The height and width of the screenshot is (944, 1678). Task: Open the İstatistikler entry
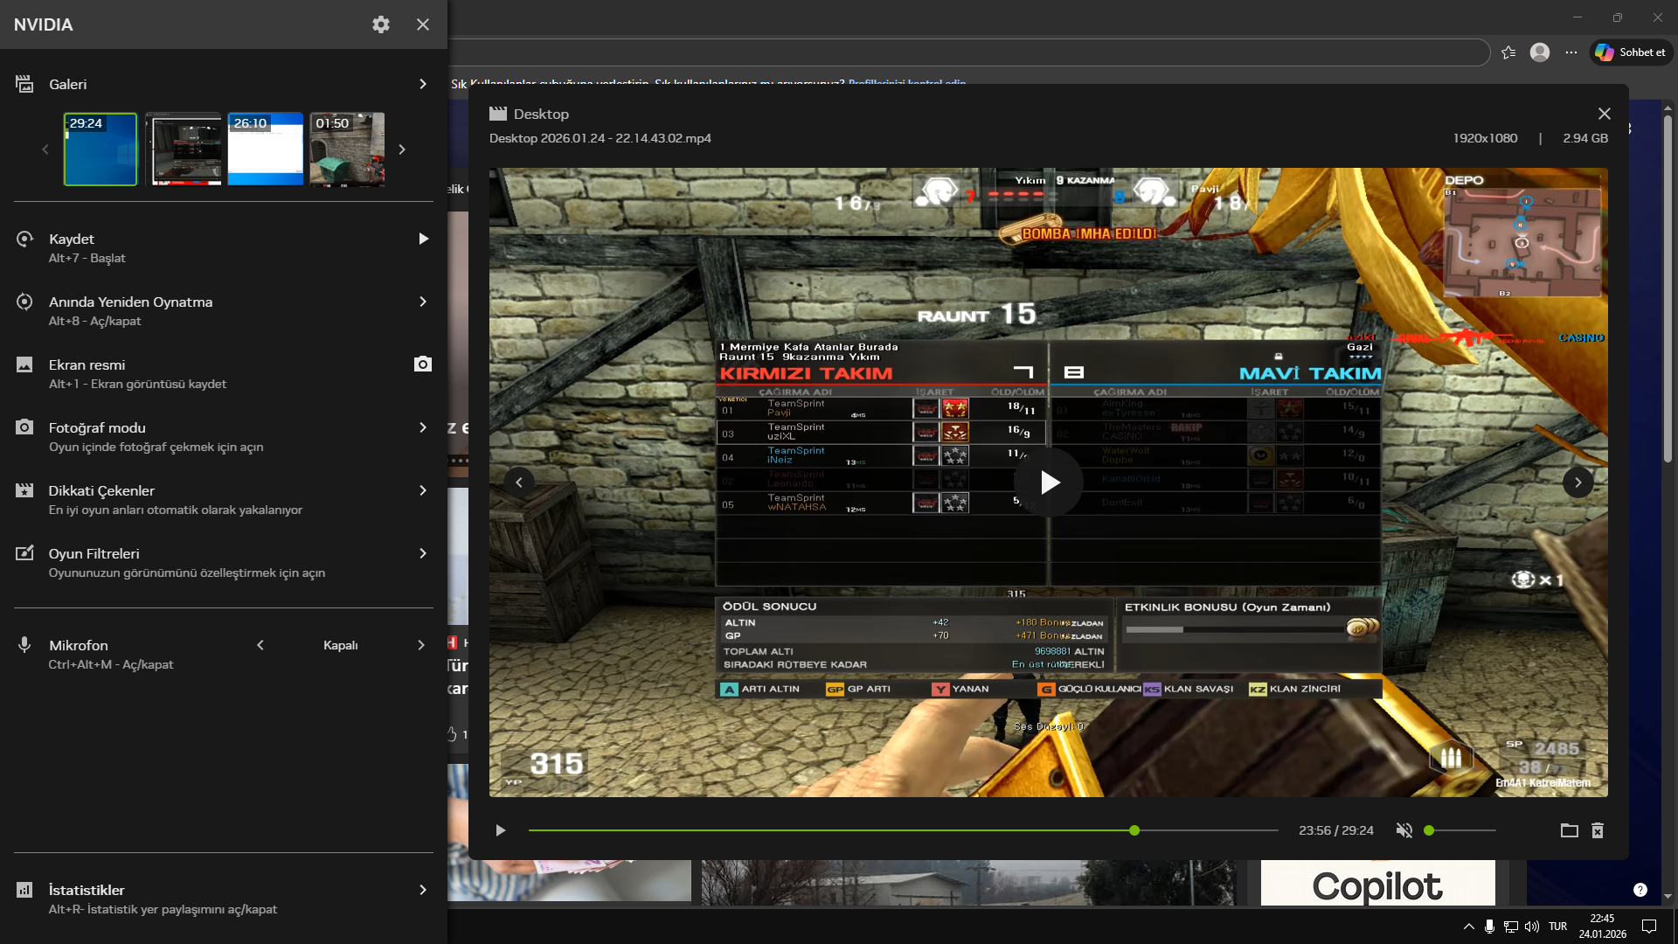224,899
